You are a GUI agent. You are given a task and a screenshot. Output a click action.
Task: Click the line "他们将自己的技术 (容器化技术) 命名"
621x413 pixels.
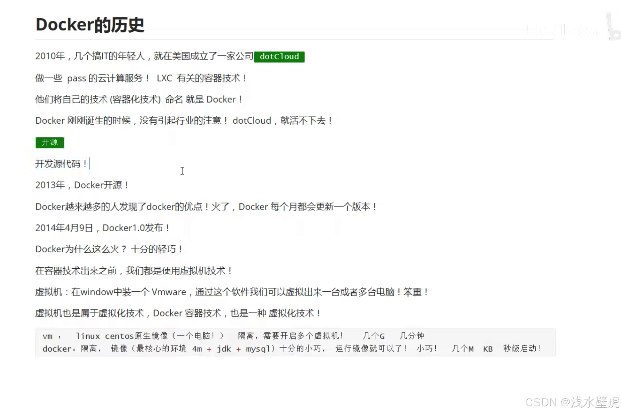coord(139,100)
